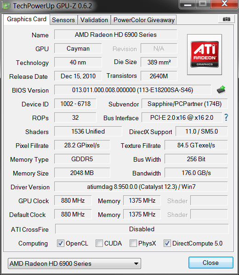Click the ATI CrossFire Disabled field
The height and width of the screenshot is (275, 239).
point(142,229)
